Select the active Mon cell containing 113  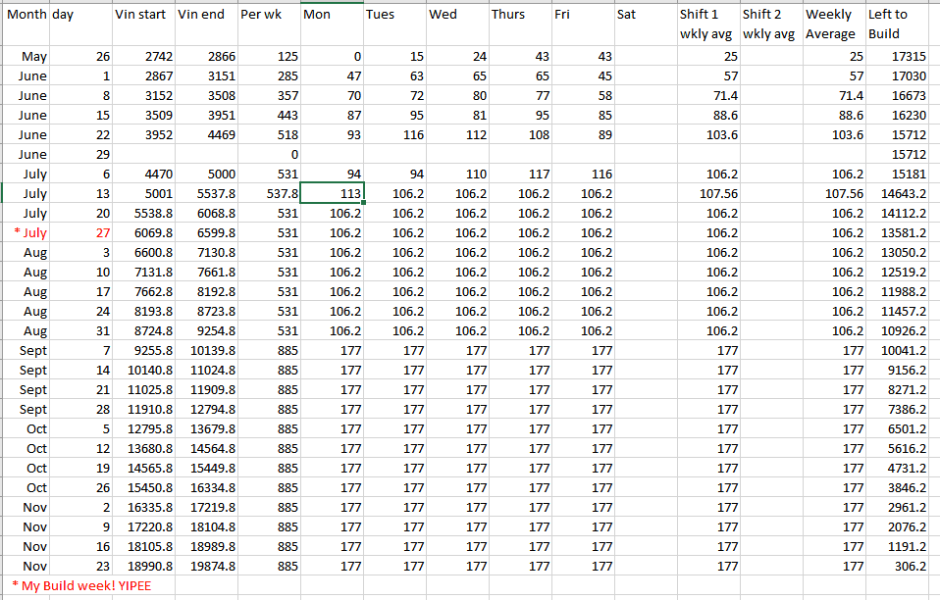click(x=332, y=193)
